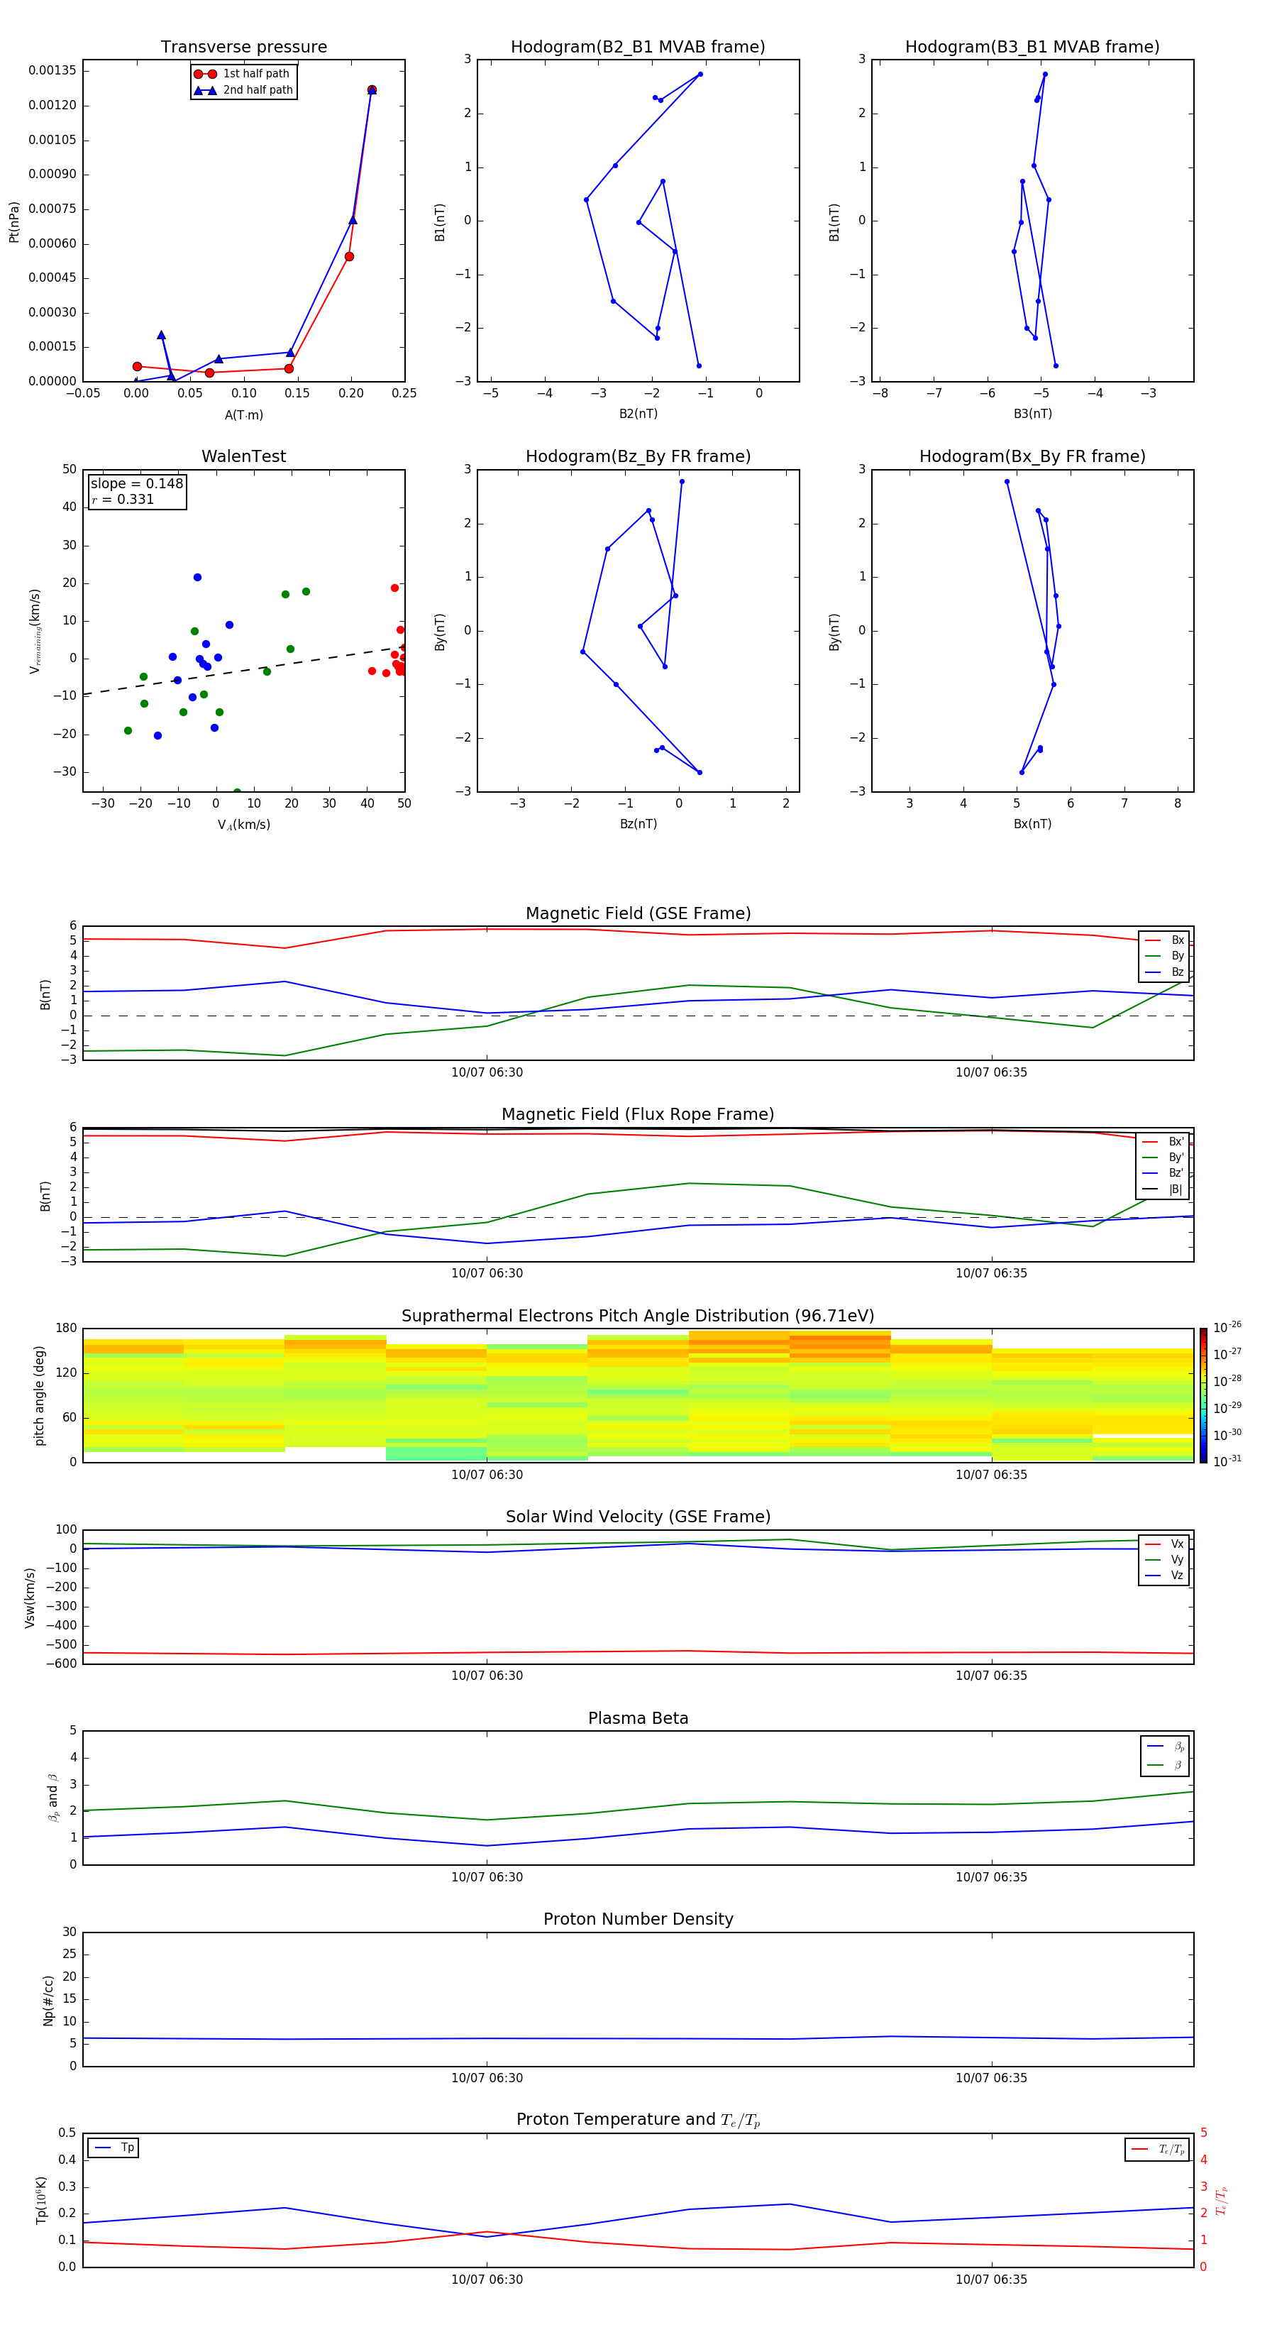Click the Bz' legend entry in Flux Rope plot
The image size is (1277, 2342).
(1163, 1173)
